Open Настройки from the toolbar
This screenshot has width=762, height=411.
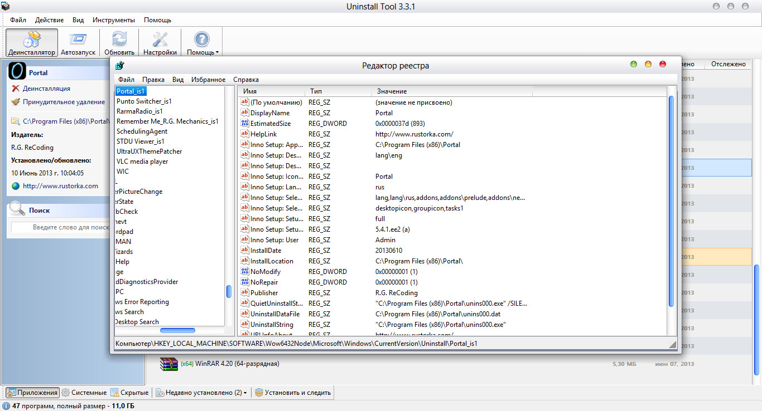point(160,43)
